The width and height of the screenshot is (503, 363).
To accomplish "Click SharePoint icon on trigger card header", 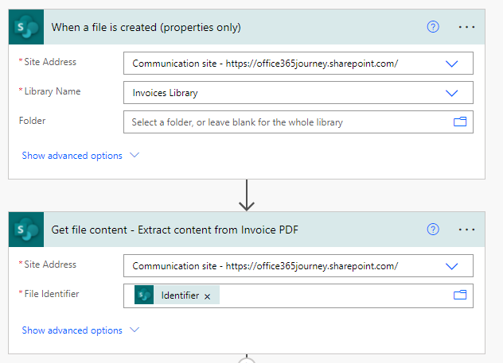I will 26,27.
